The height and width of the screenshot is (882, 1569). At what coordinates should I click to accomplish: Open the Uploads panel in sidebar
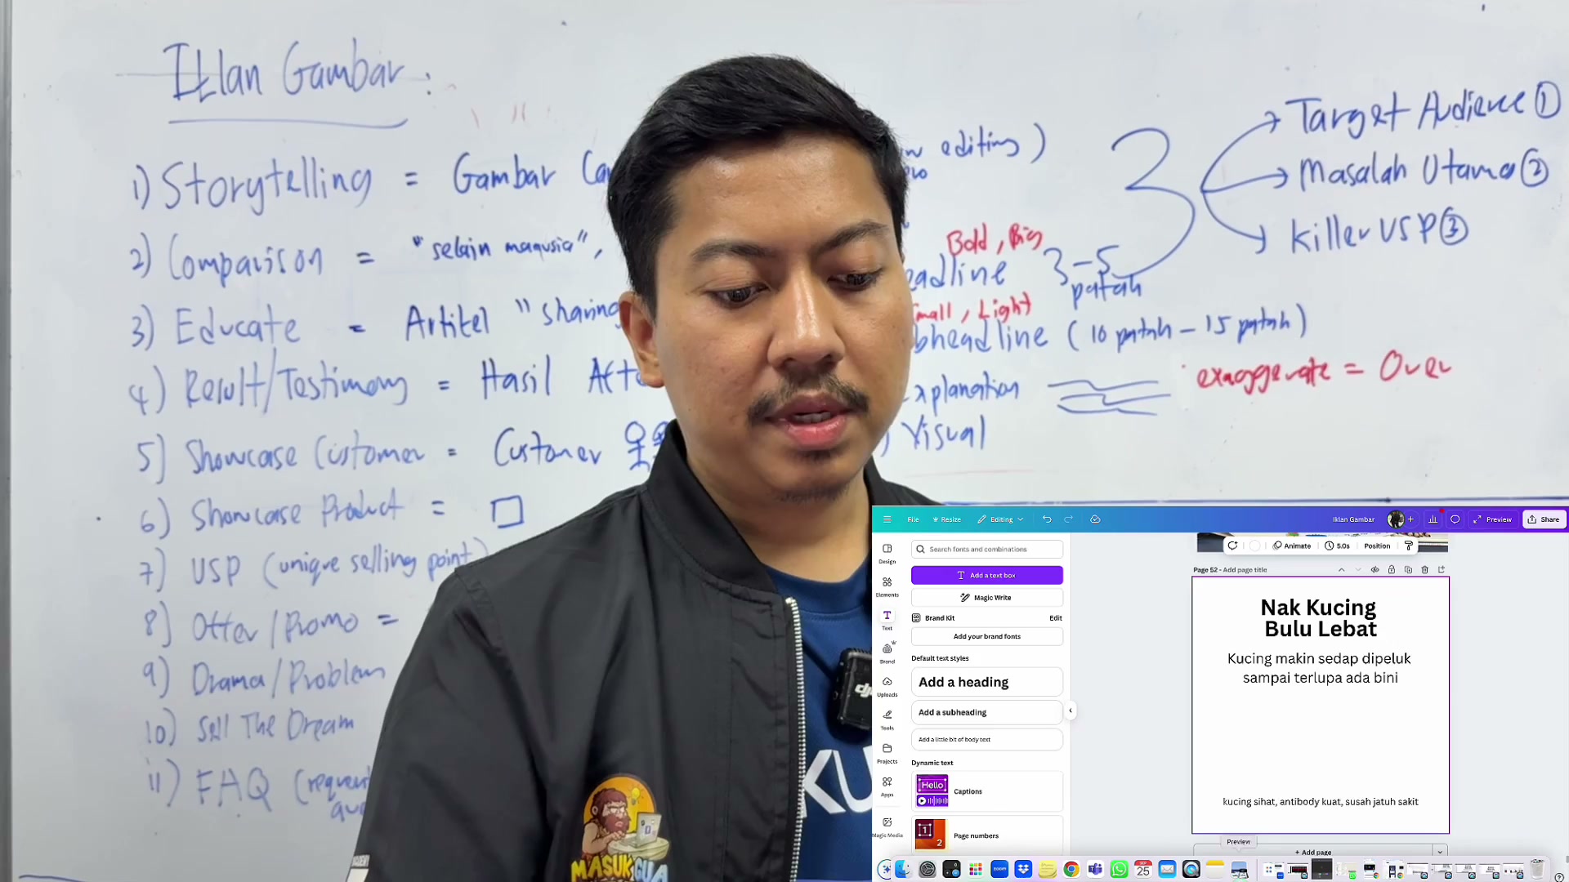(x=887, y=687)
